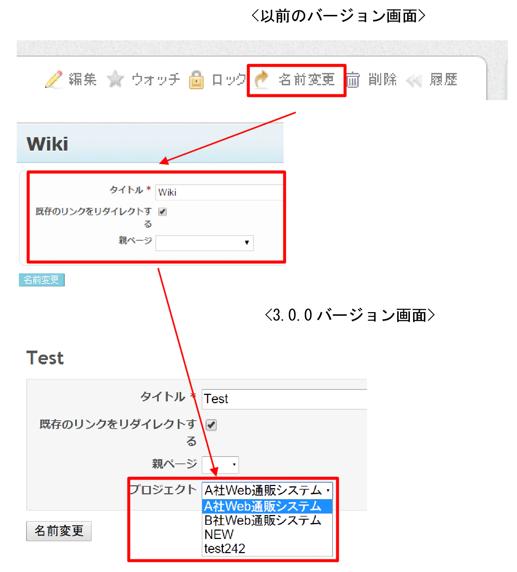This screenshot has width=517, height=572.
Task: Open the プロジェクト dropdown box
Action: 267,490
